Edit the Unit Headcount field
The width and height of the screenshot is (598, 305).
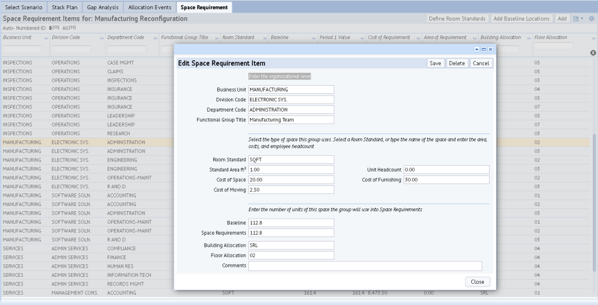(446, 169)
